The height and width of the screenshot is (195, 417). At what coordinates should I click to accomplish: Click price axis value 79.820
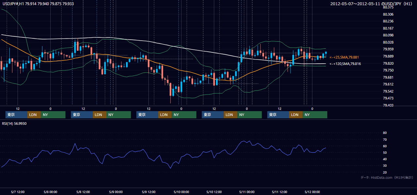pyautogui.click(x=388, y=63)
